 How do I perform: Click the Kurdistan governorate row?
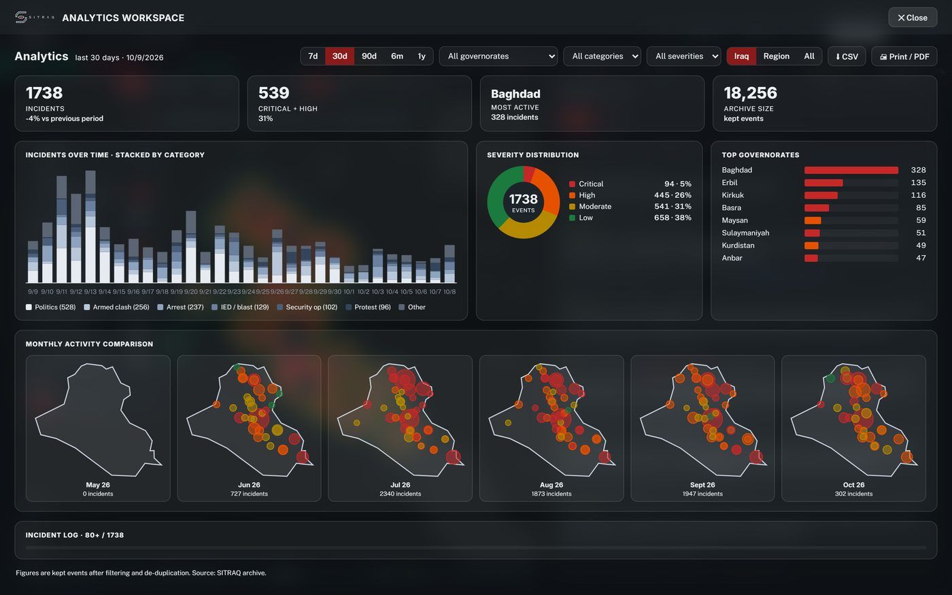824,245
